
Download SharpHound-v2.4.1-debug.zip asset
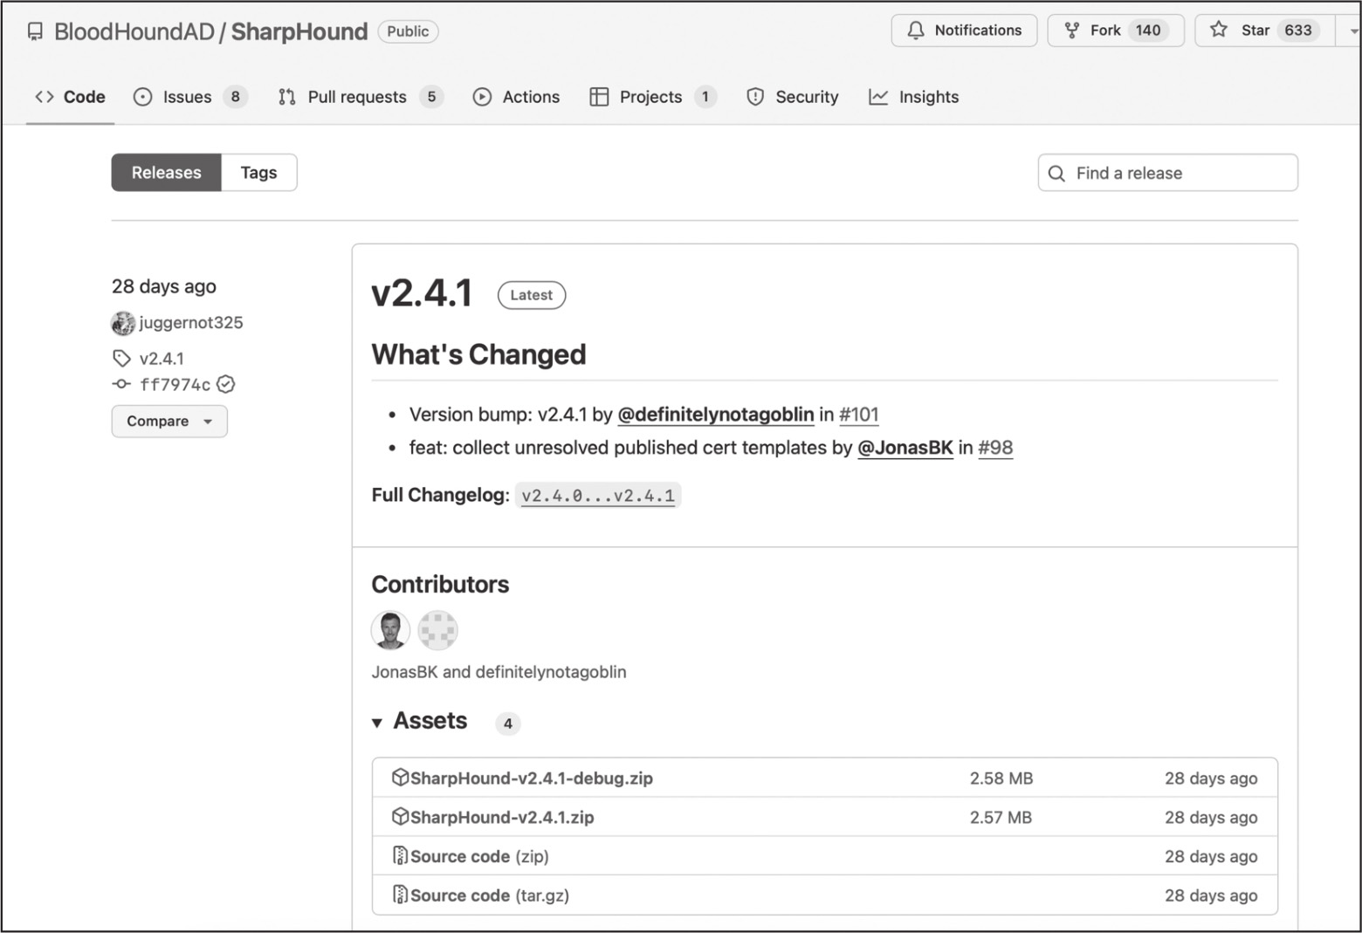click(531, 779)
